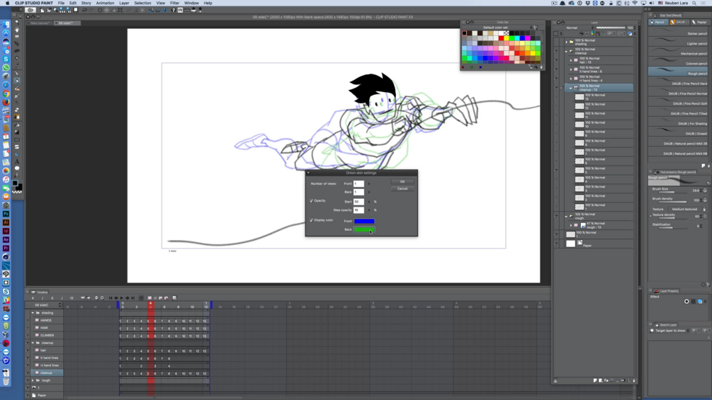Viewport: 712px width, 400px height.
Task: Collapse the shading folder in Timeline
Action: [x=33, y=312]
